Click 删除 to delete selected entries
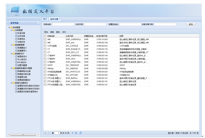The image size is (205, 138). (58, 32)
